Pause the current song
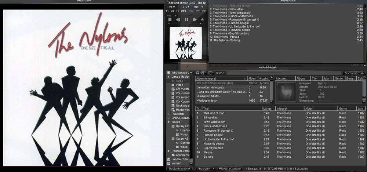367x172 pixels. tap(186, 20)
